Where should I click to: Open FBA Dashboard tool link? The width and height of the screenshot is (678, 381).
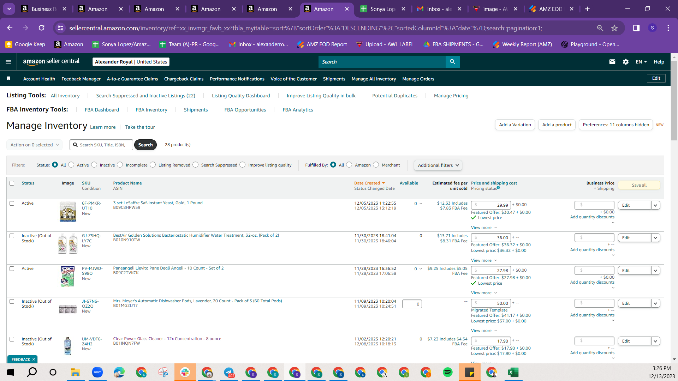(102, 110)
